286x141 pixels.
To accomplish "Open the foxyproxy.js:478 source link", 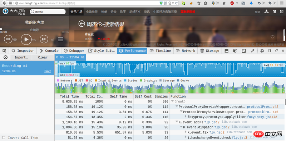I will (262, 117).
